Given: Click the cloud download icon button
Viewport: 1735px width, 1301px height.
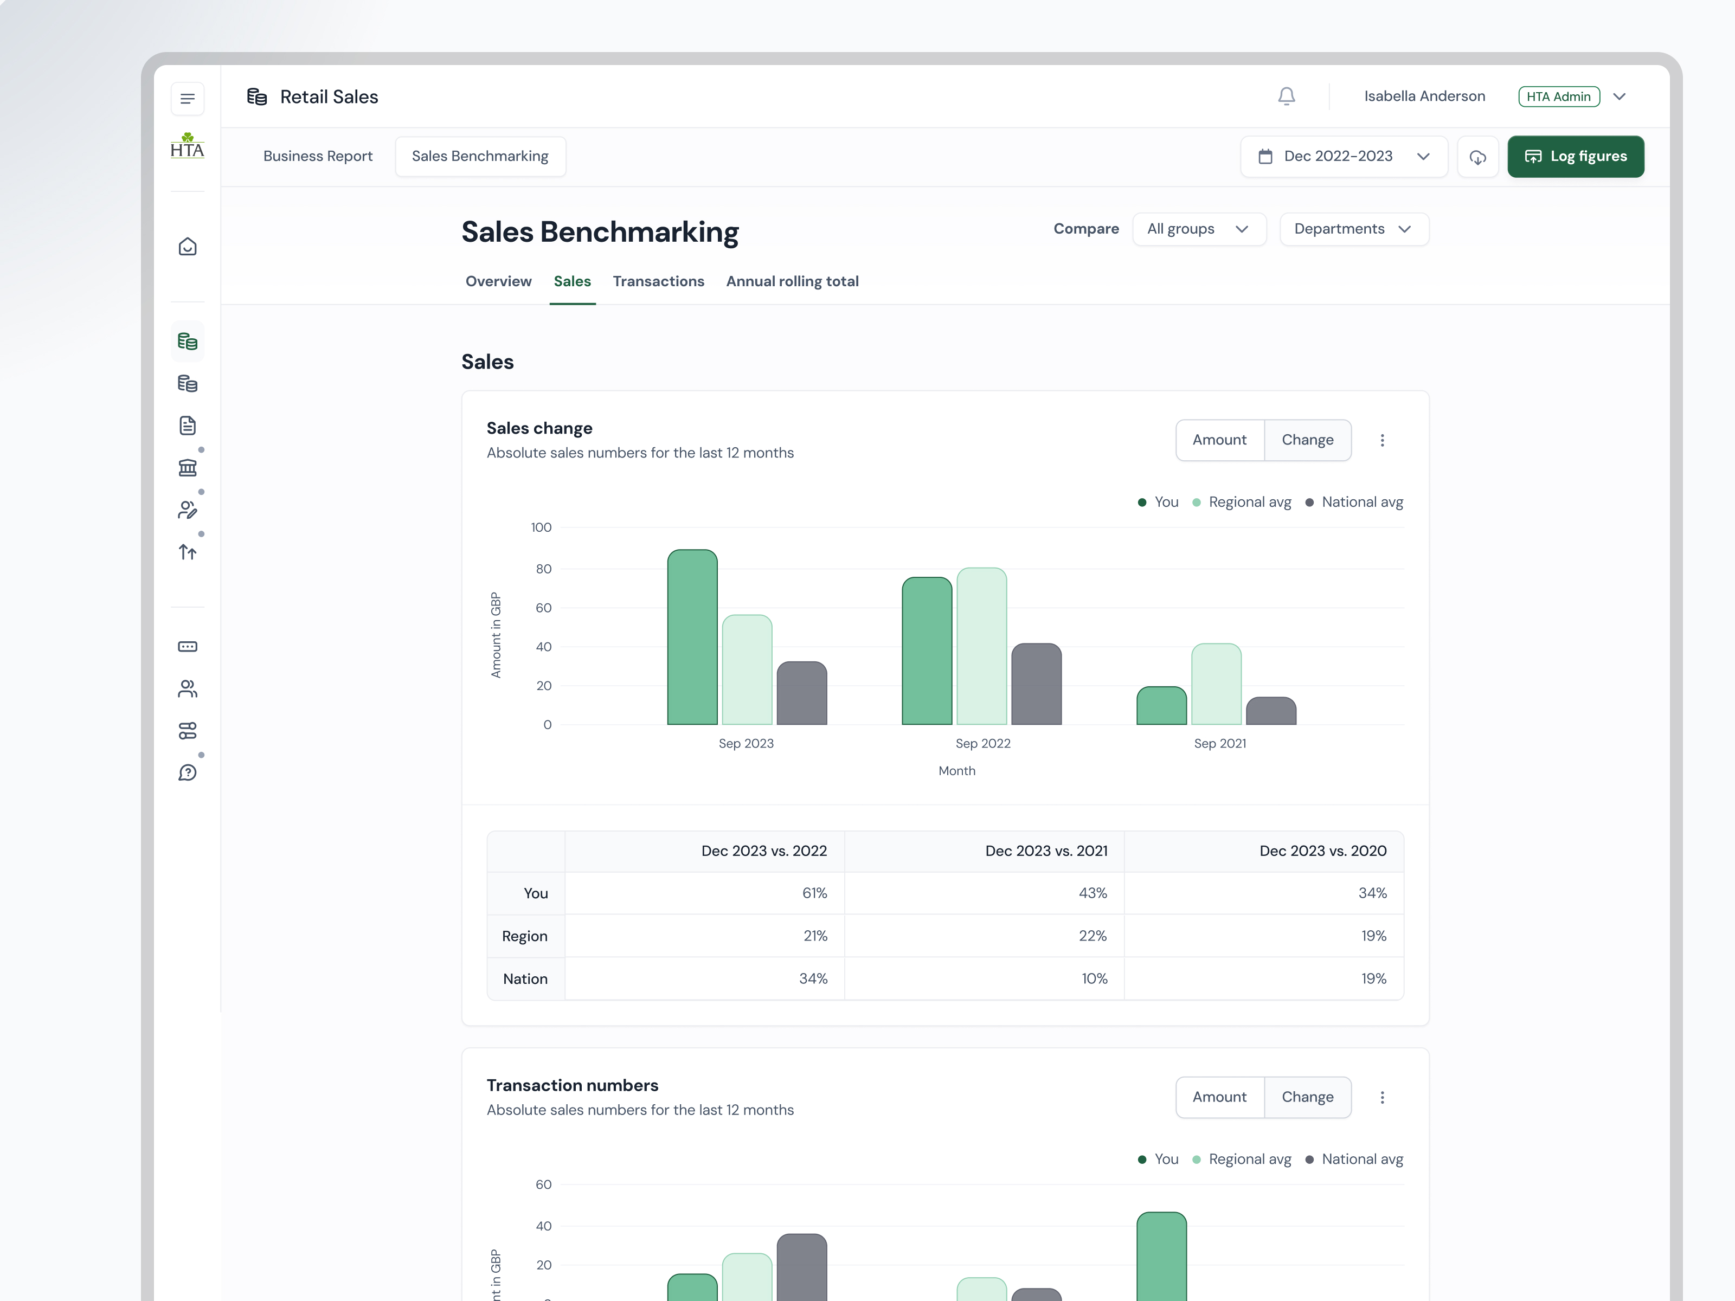Looking at the screenshot, I should 1477,157.
